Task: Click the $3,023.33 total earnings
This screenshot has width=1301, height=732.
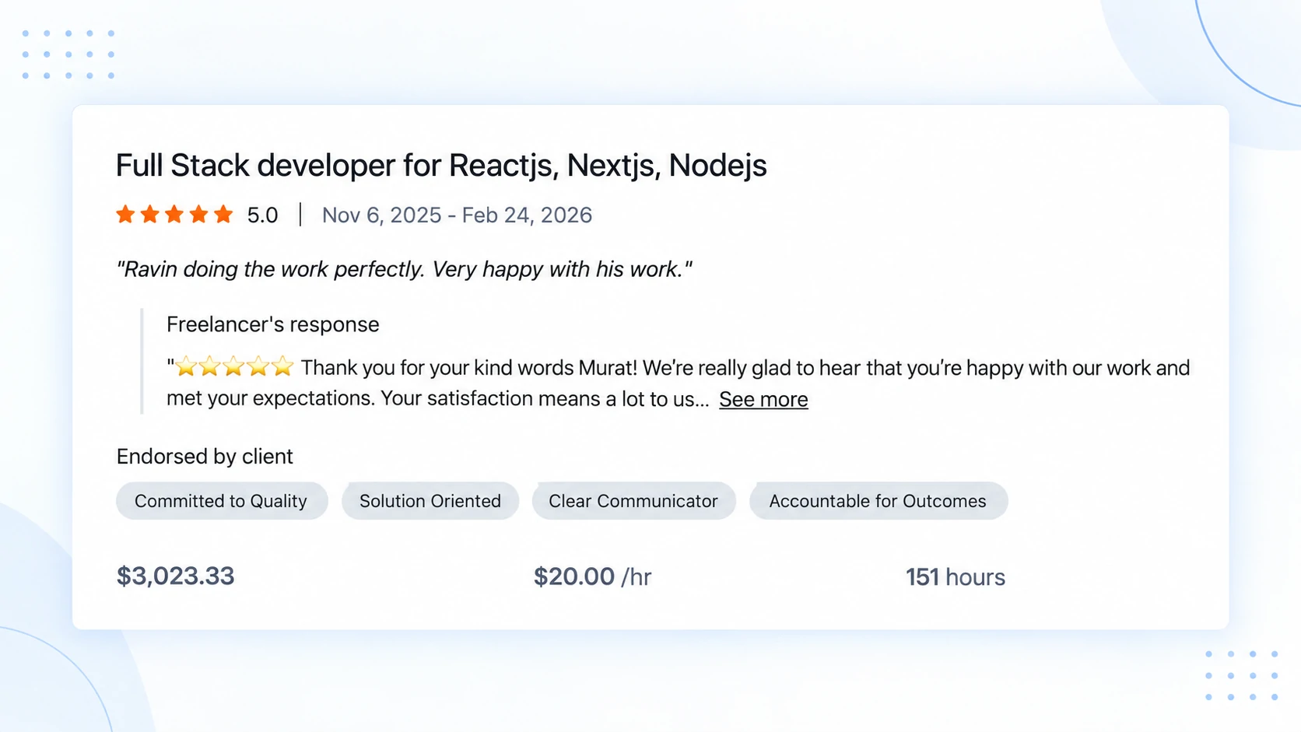Action: coord(176,576)
